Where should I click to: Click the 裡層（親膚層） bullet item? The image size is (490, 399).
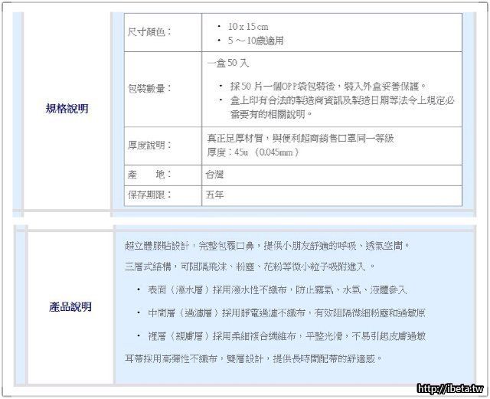point(287,335)
